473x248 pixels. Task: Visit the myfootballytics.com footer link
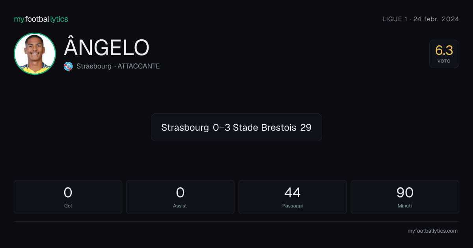[x=432, y=231]
